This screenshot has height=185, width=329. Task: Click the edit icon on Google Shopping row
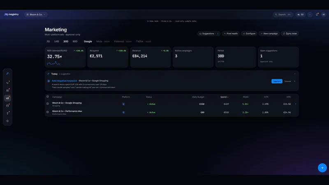[295, 104]
